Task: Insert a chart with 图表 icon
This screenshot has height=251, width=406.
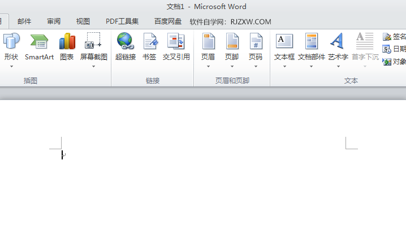Action: coord(67,41)
